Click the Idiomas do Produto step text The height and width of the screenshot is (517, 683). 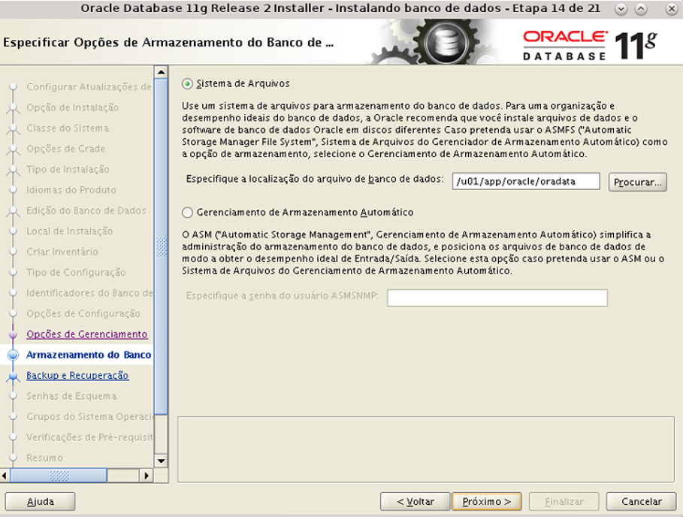(x=71, y=190)
